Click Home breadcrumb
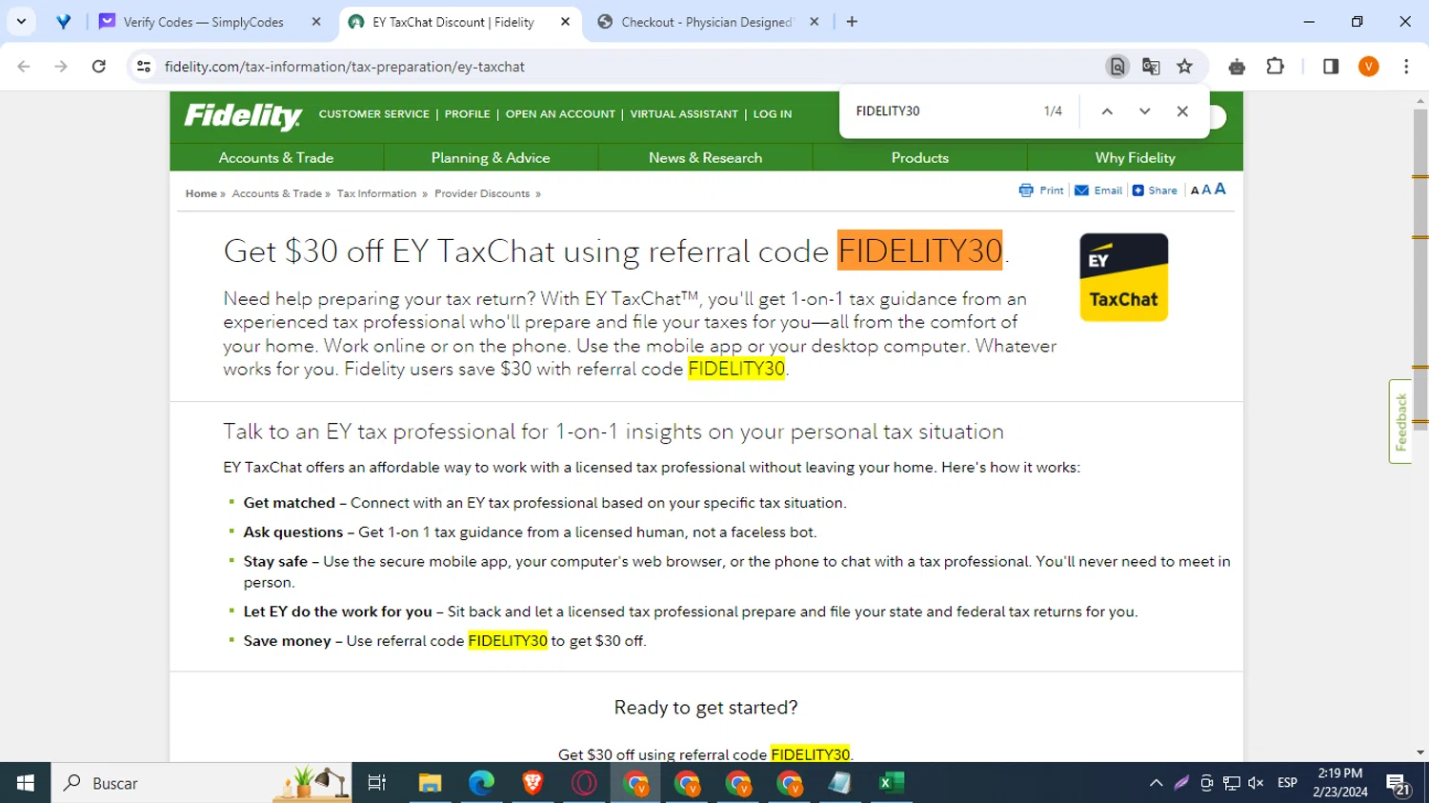Viewport: 1429px width, 803px height. point(201,193)
